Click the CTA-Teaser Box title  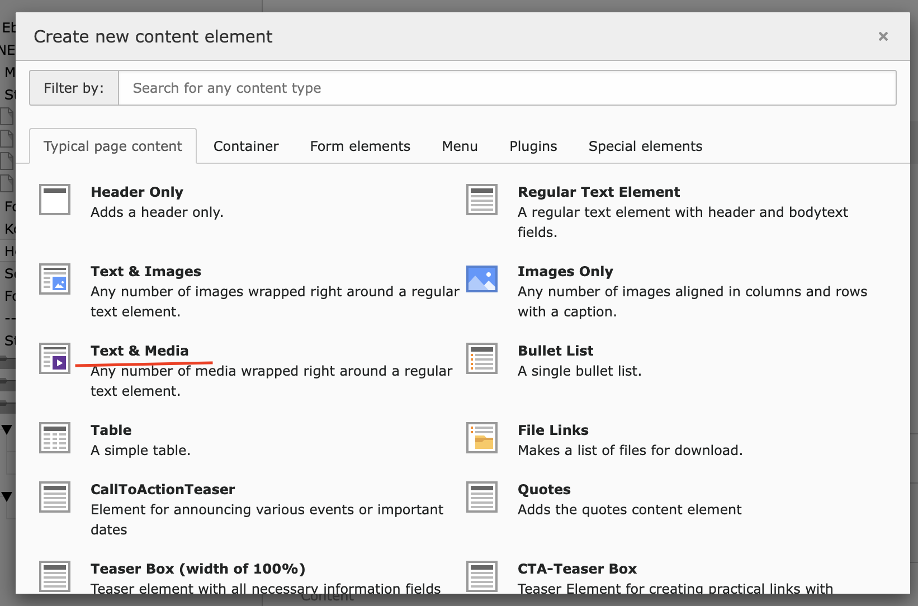point(577,569)
